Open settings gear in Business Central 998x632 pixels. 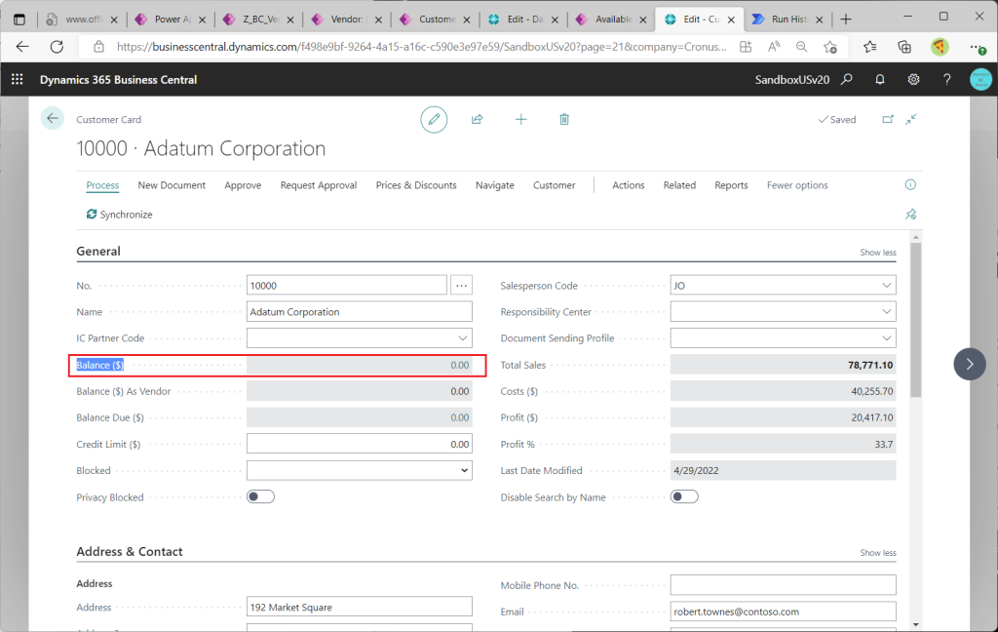coord(913,79)
